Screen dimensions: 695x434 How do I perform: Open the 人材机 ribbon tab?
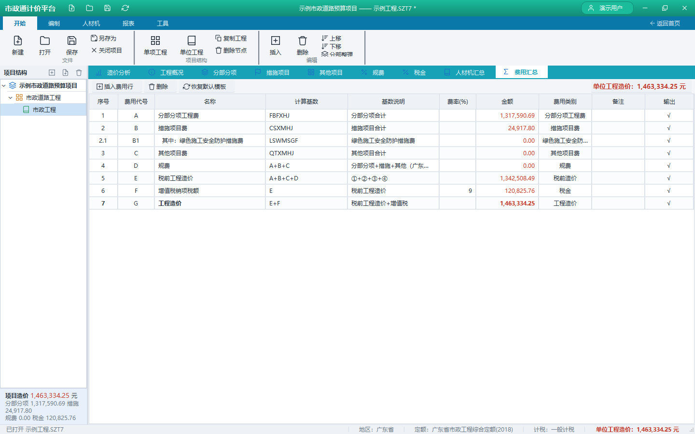pyautogui.click(x=91, y=23)
